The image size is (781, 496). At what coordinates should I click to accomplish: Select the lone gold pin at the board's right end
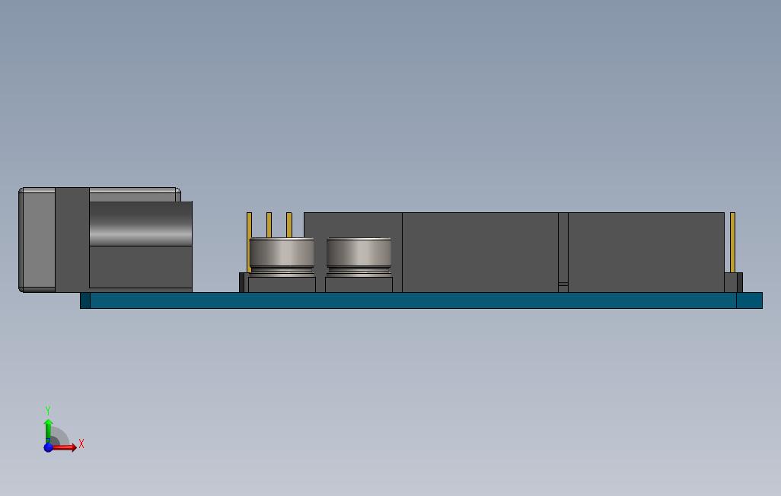pos(733,243)
